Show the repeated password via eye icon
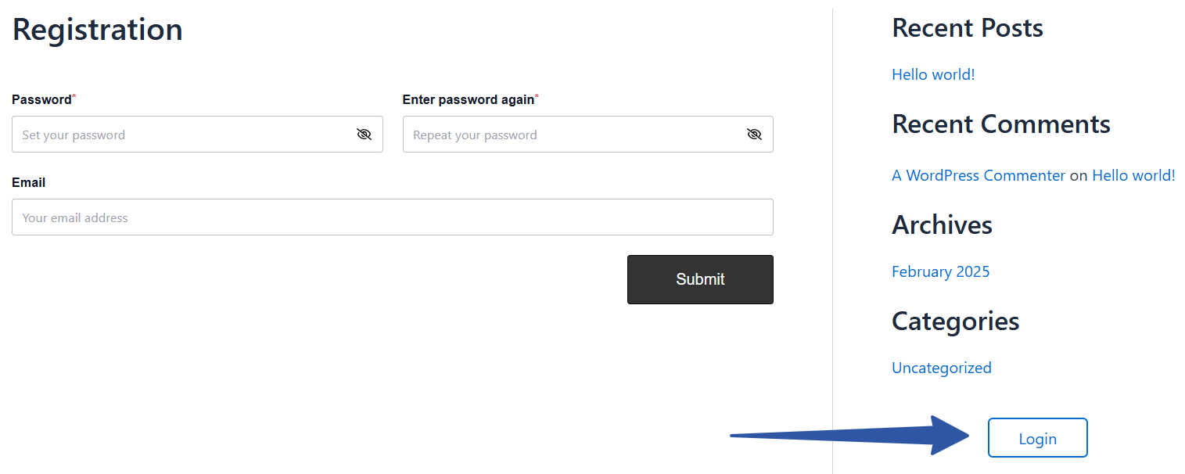 pos(754,135)
